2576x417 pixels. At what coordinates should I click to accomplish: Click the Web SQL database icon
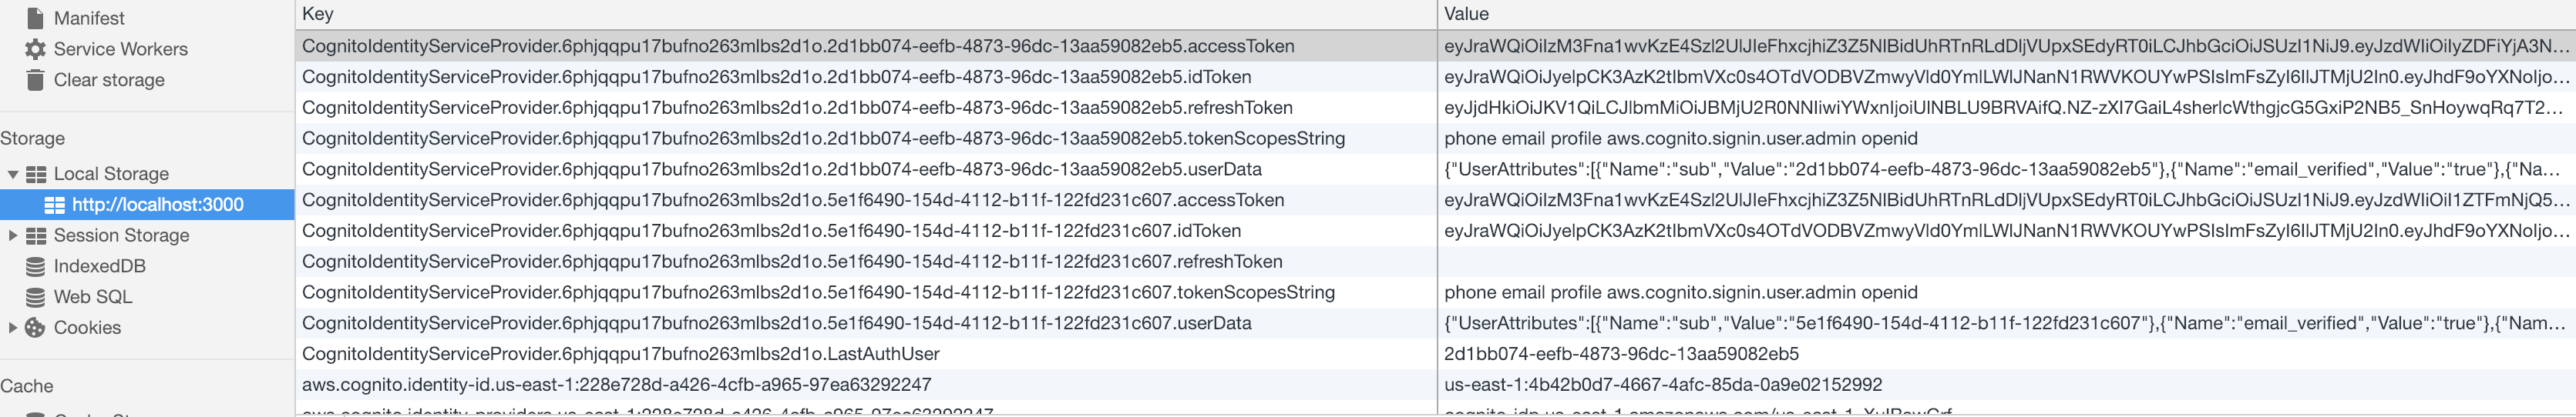coord(35,297)
